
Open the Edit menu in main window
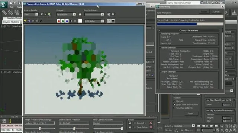(12, 7)
